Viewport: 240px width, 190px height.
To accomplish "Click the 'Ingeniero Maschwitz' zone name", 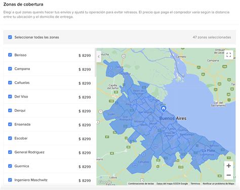I will coord(31,180).
